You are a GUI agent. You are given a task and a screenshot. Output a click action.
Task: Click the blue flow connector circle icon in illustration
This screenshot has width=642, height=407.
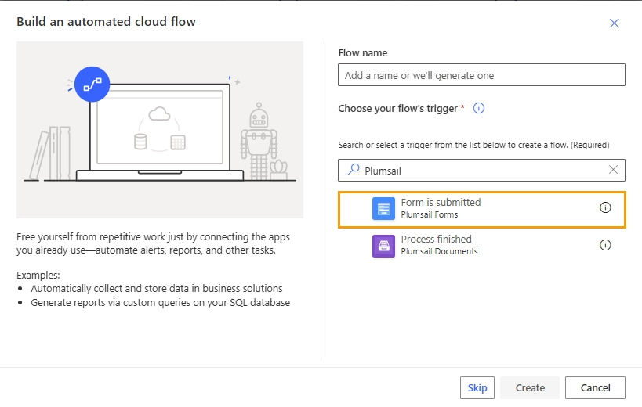point(92,85)
